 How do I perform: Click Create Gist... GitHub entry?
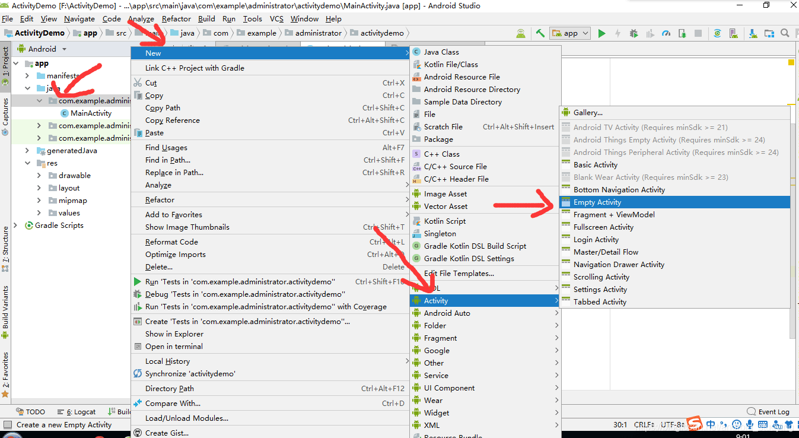point(270,433)
